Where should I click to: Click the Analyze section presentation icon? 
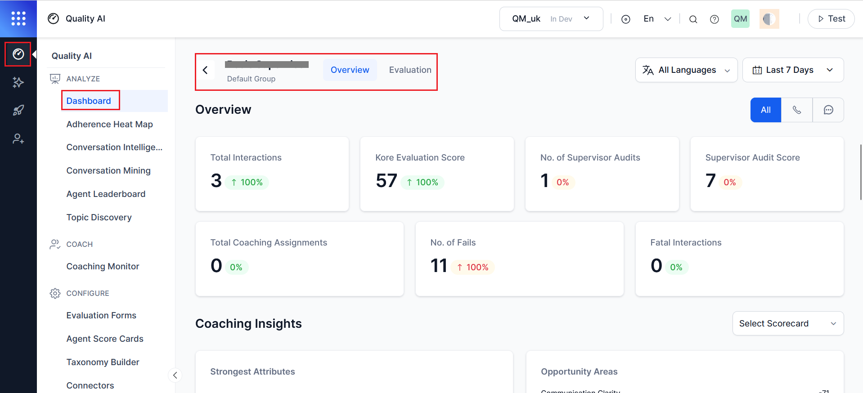pos(55,79)
